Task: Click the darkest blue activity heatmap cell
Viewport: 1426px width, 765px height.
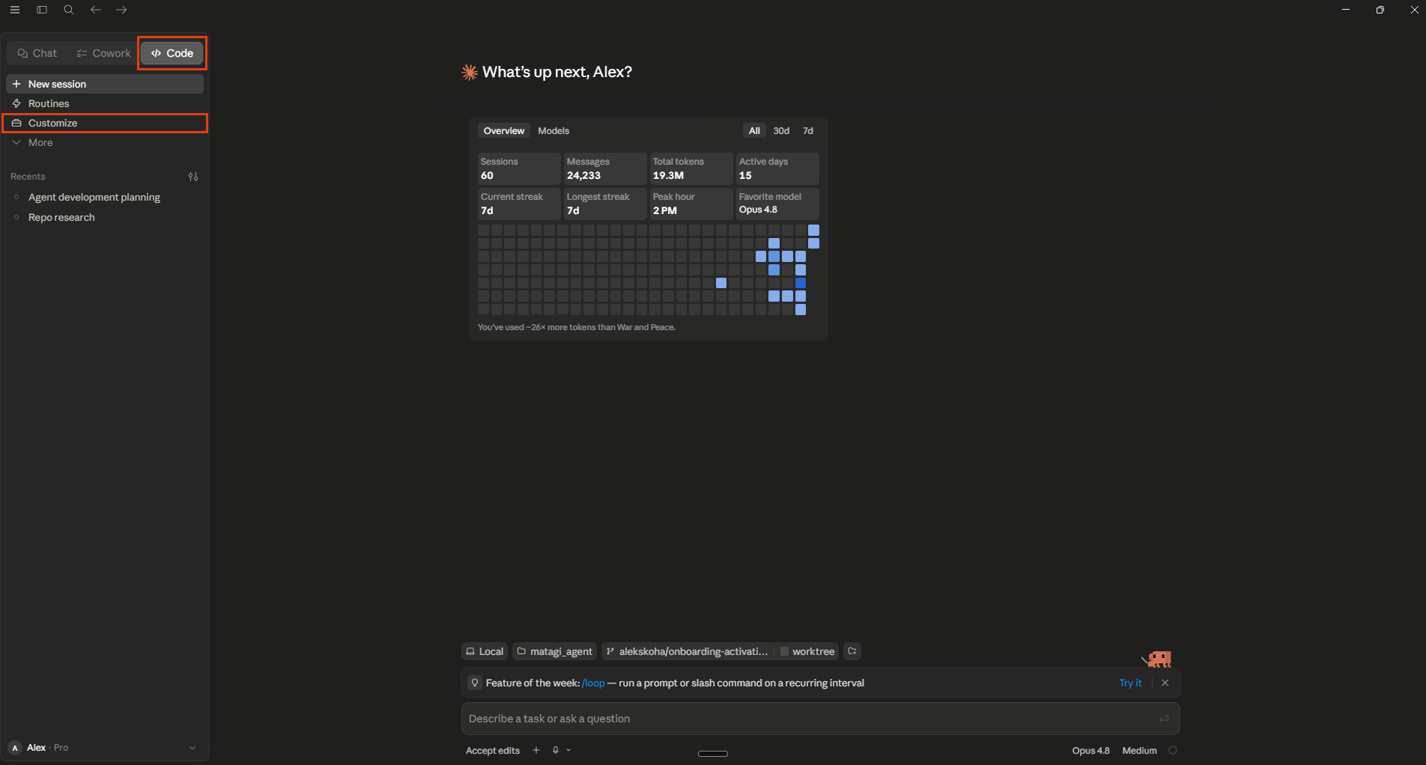Action: tap(801, 283)
